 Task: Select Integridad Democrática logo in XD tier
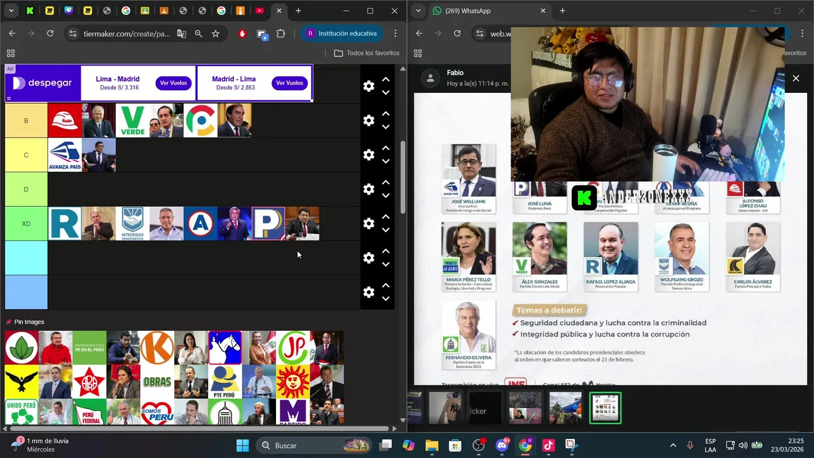pos(133,223)
